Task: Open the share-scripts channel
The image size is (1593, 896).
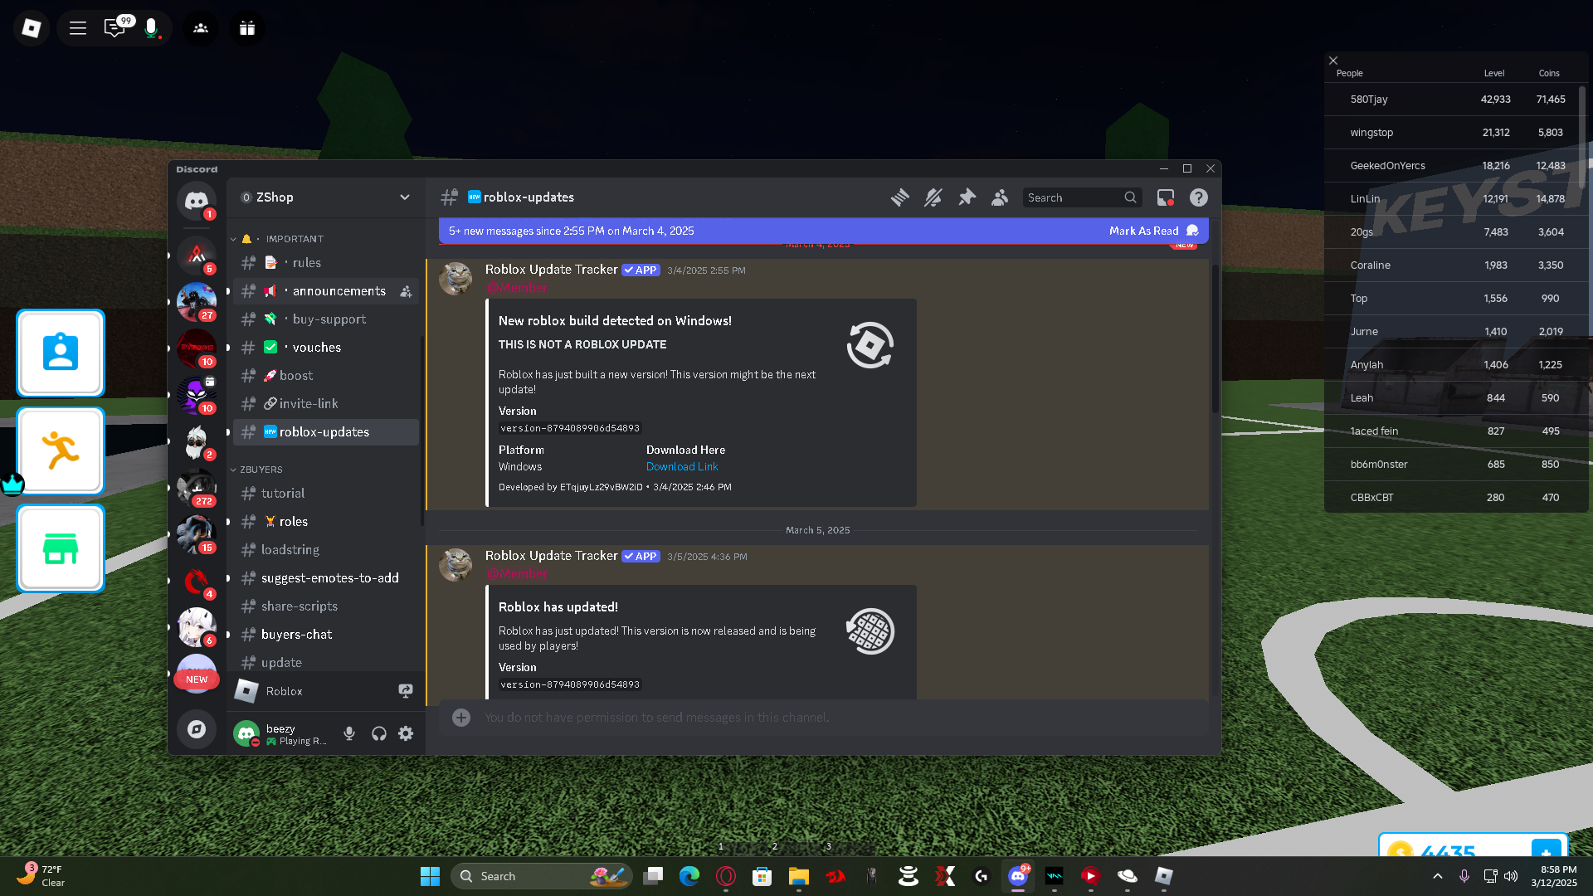Action: (326, 606)
